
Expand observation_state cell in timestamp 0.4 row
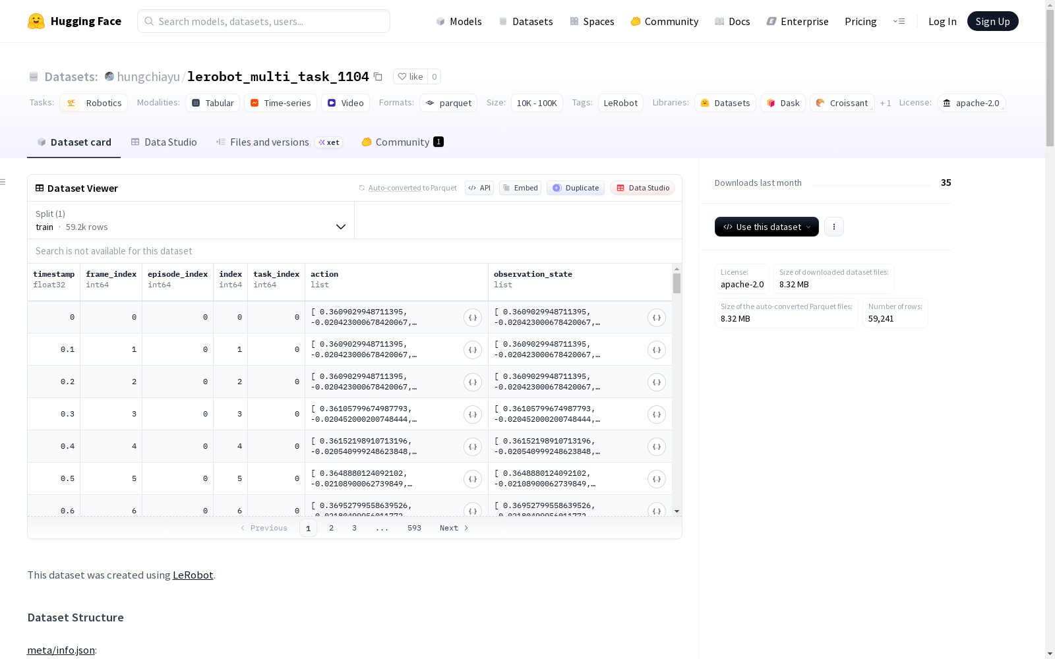click(x=657, y=447)
